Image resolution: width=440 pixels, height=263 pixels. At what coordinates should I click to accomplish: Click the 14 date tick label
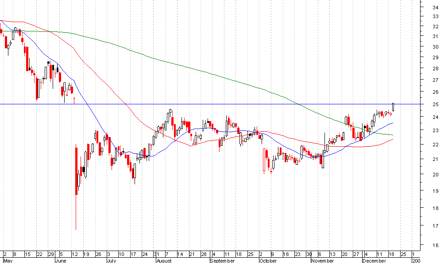180,254
